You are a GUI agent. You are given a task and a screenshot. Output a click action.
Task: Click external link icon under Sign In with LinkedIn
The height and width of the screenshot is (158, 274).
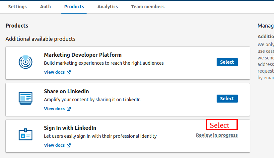coord(69,145)
